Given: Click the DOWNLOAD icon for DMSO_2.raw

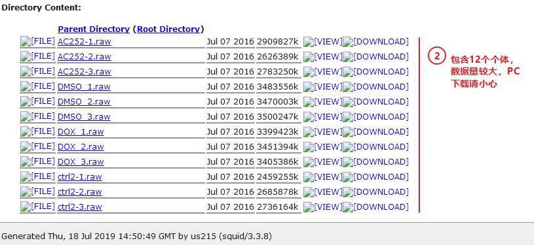Looking at the screenshot, I should coord(375,102).
